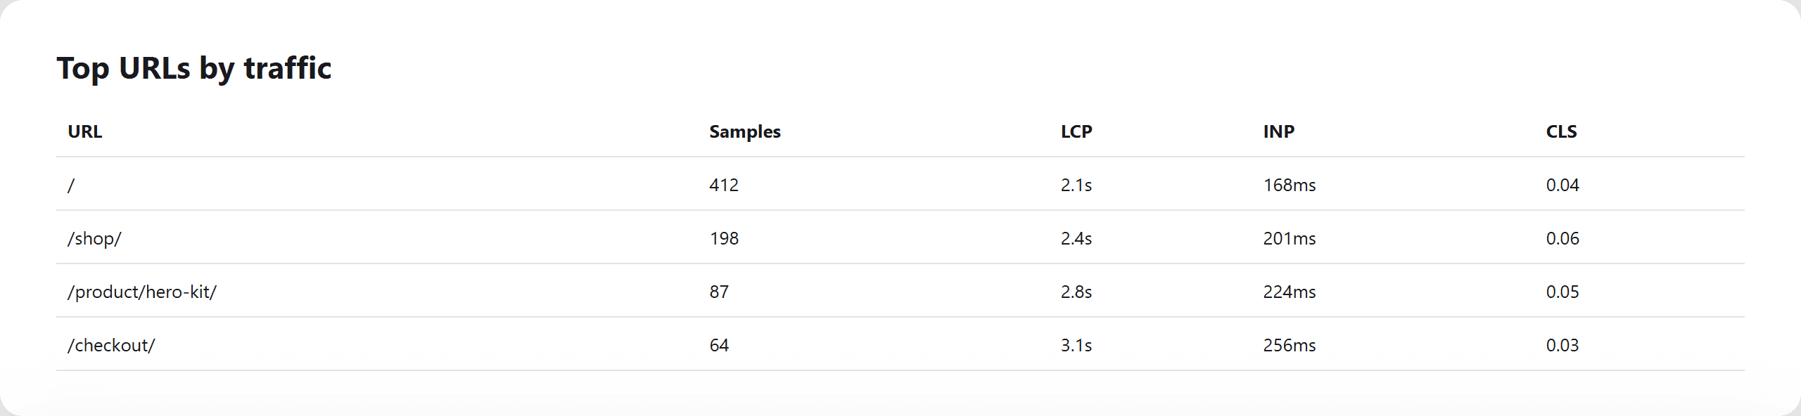Click the LCP column header
Screen dimensions: 1801x416
1076,131
